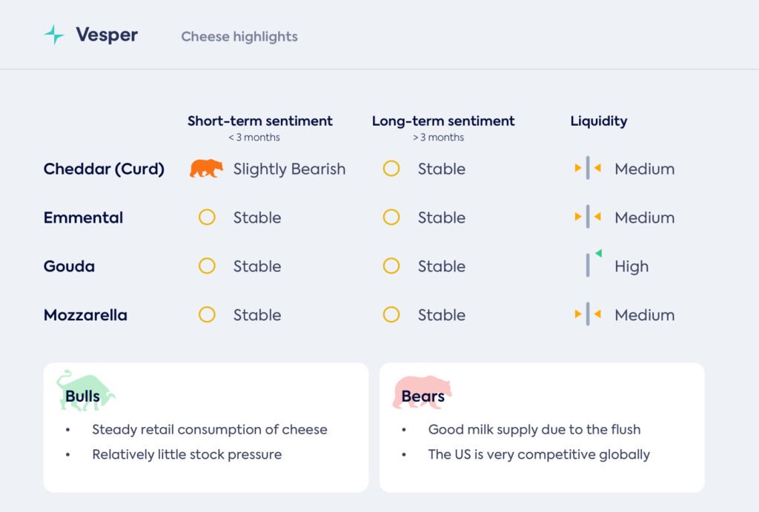
Task: Click Gouda high liquidity icon
Action: click(591, 264)
